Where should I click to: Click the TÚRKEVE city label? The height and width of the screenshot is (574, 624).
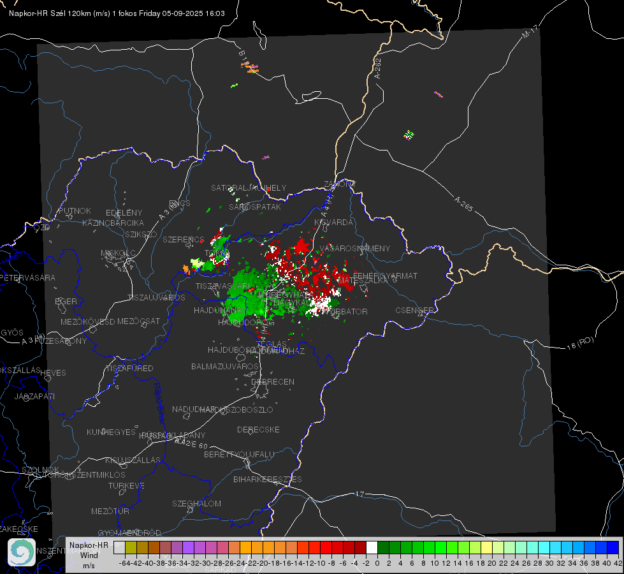[x=127, y=485]
